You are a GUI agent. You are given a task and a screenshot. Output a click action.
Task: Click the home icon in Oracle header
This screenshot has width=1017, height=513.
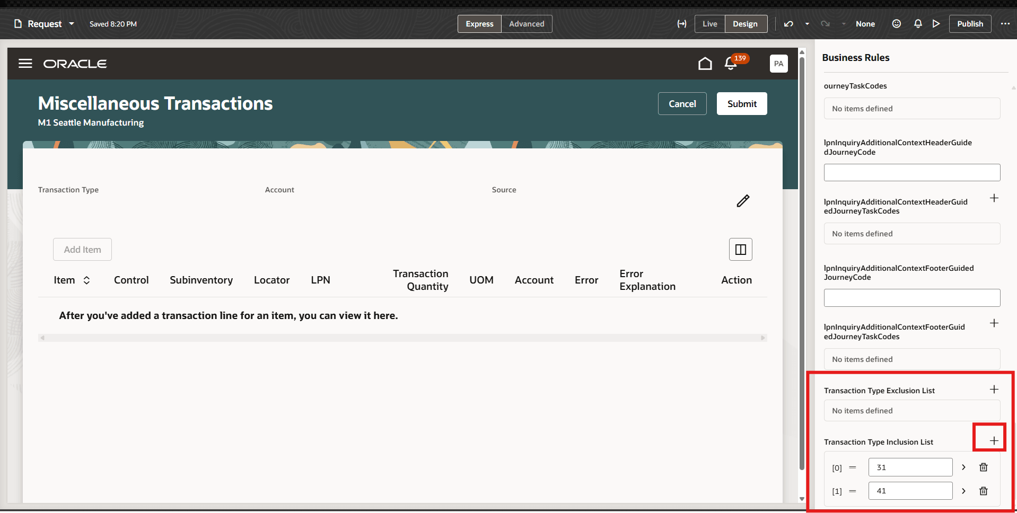(x=705, y=63)
